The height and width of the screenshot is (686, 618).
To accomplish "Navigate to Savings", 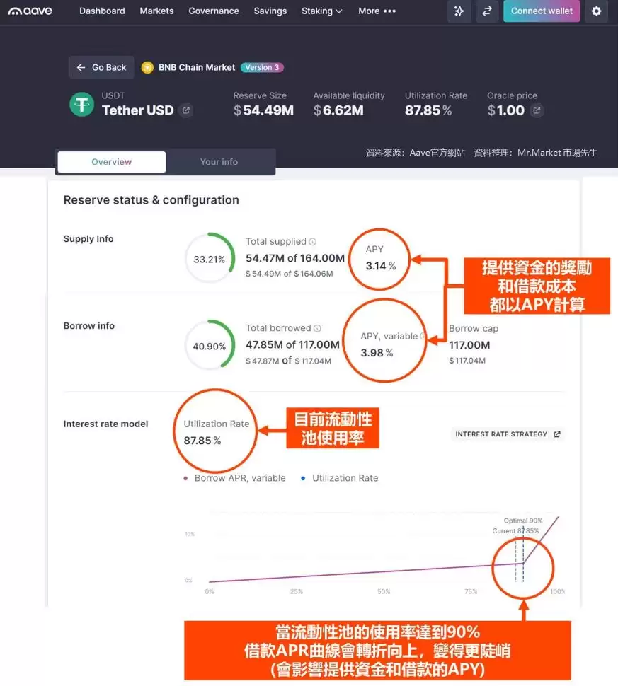I will pyautogui.click(x=270, y=11).
